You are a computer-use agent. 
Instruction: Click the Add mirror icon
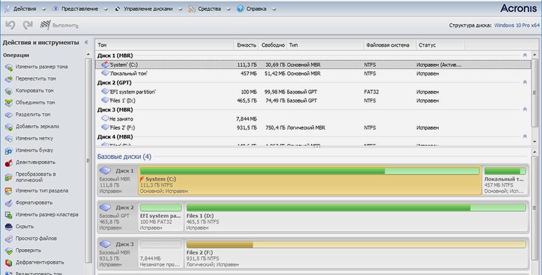tap(9, 126)
